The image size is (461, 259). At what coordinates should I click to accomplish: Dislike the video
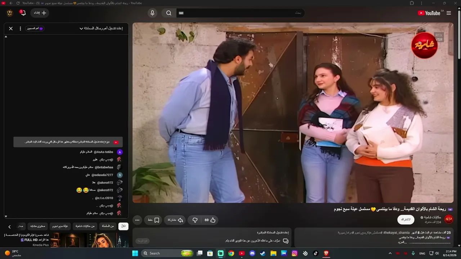click(195, 220)
